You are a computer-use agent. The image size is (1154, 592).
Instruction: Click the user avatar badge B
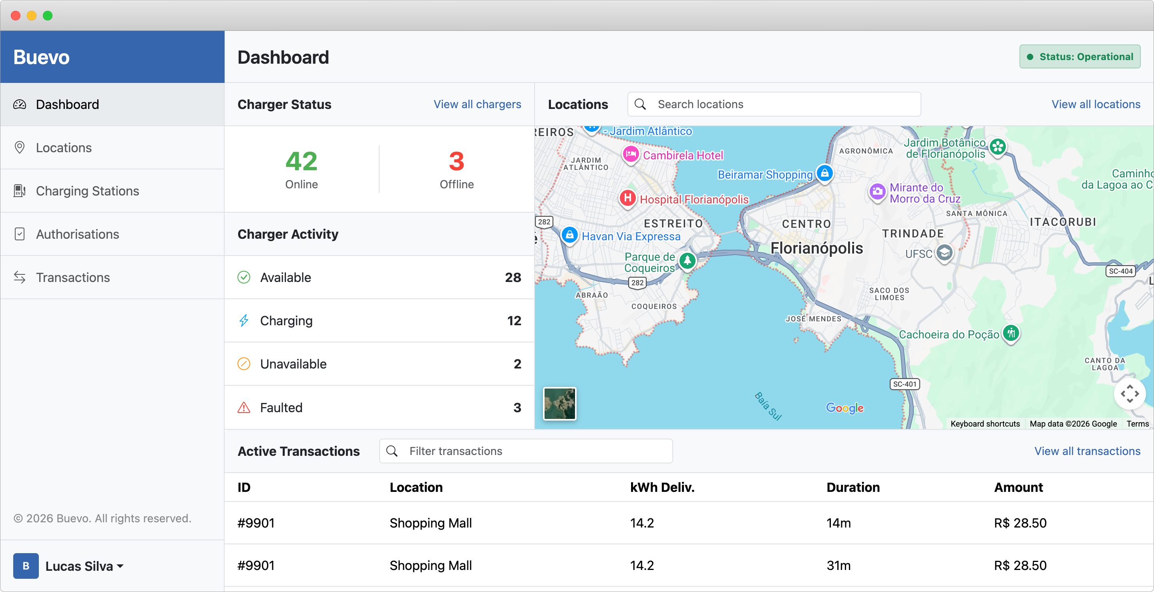click(x=26, y=566)
